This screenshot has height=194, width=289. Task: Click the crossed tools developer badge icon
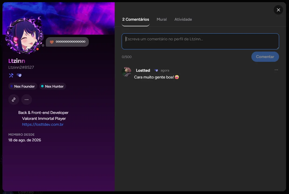coord(11,75)
